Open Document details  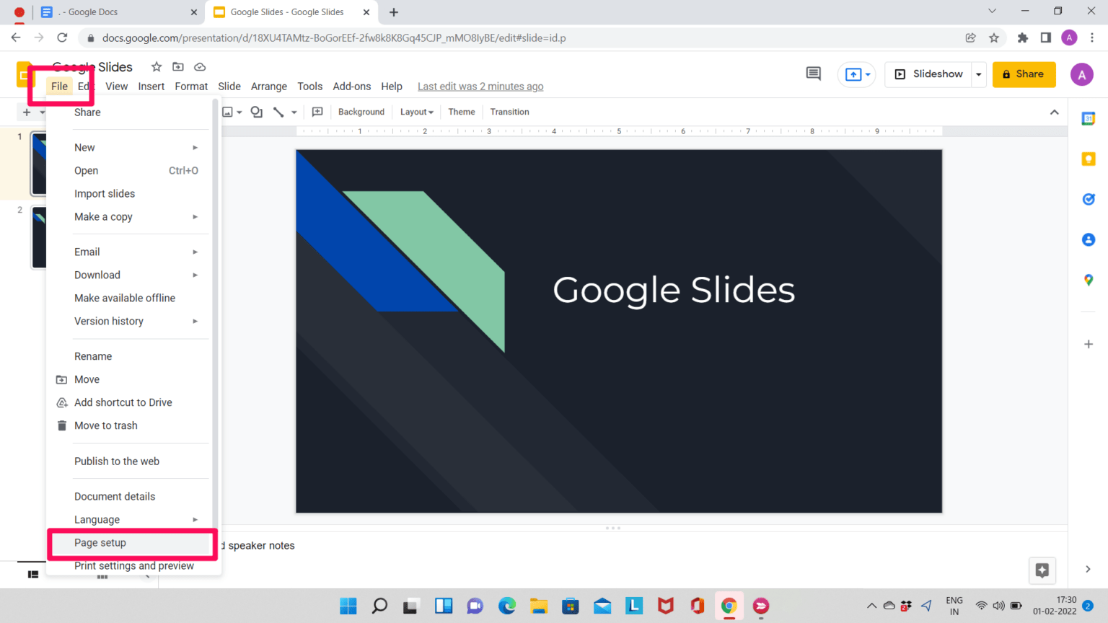click(131, 497)
